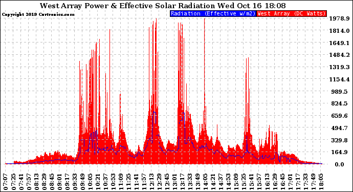Viewport: 353px width, 192px height.
Task: Click the 09:17 time axis label
Action: click(68, 182)
